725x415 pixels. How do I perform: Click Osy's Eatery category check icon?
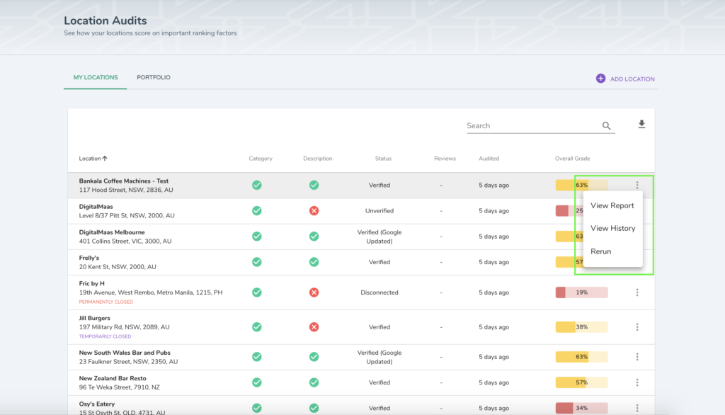[x=256, y=408]
